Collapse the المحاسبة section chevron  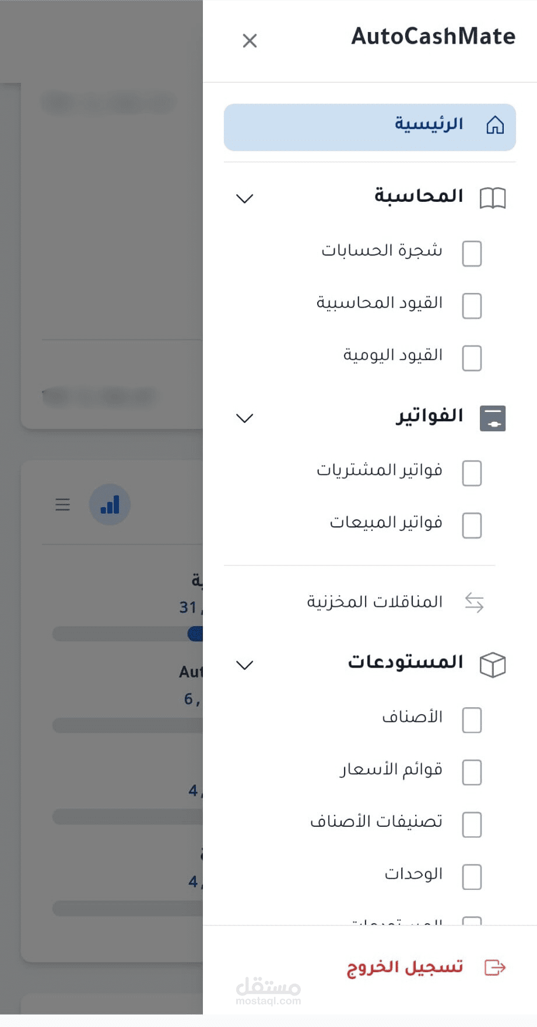pos(245,198)
